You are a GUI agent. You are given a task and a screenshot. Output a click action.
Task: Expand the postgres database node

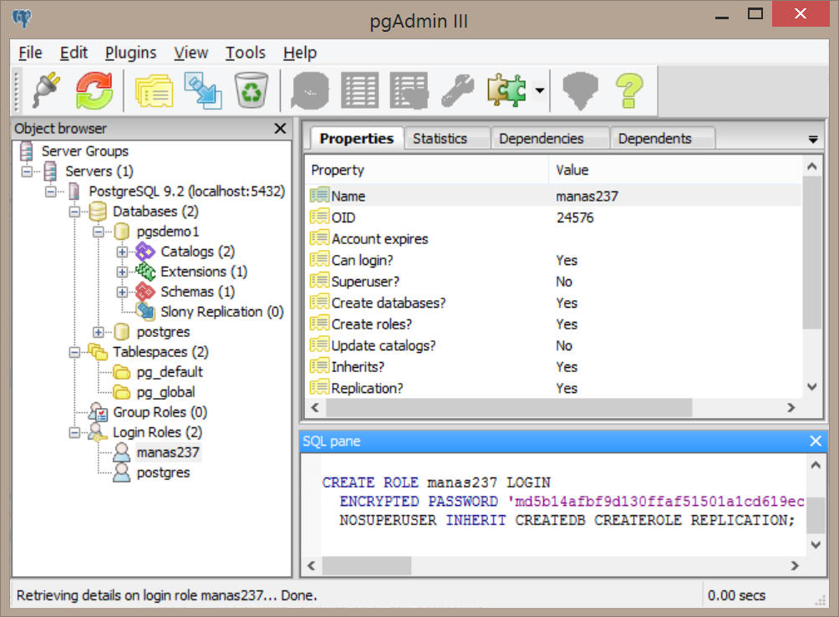(x=99, y=332)
